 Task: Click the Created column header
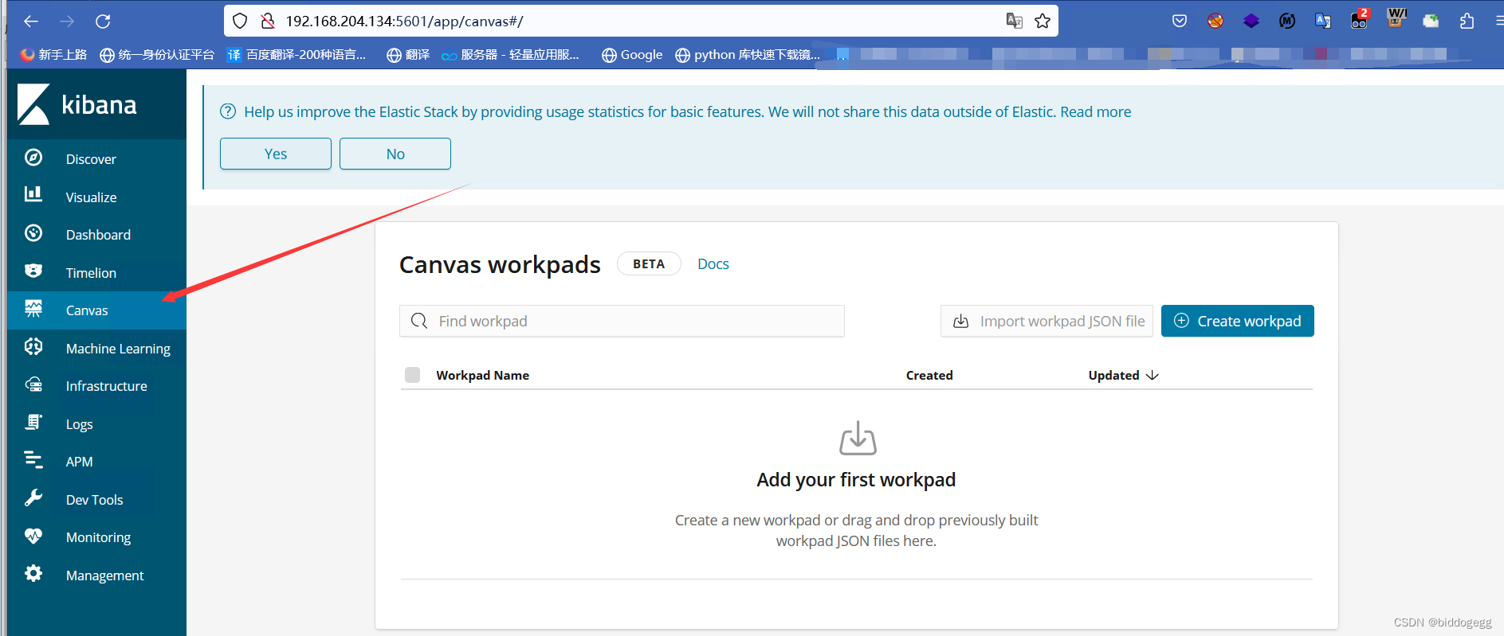[x=929, y=375]
